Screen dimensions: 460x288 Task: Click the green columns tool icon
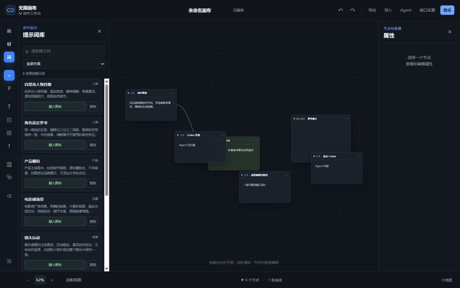coord(9,164)
